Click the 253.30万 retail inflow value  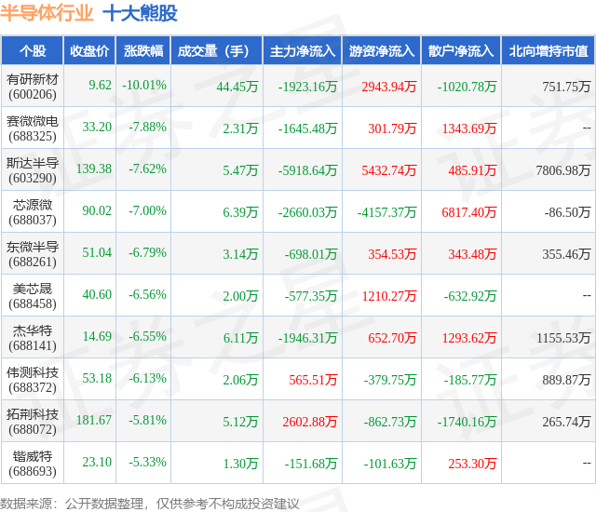(x=472, y=464)
